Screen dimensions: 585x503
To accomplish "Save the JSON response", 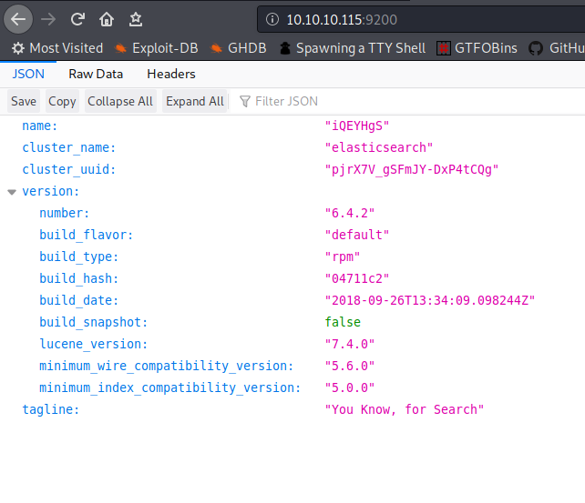I will coord(24,101).
